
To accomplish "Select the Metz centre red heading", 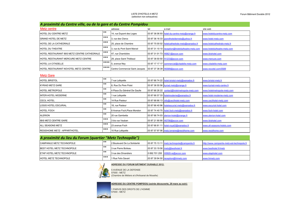I will click(x=48, y=29).
